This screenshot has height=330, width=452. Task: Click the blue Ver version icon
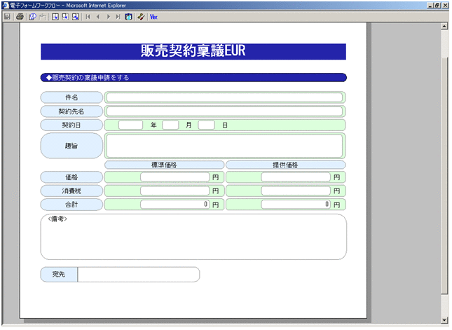click(x=153, y=15)
